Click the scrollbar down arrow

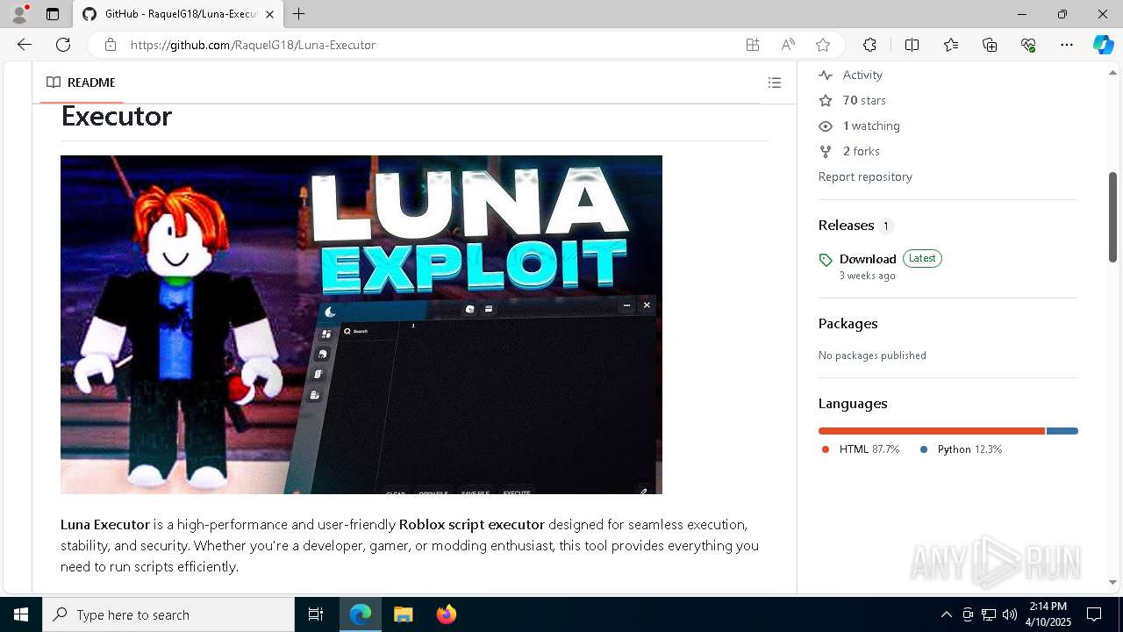tap(1113, 582)
